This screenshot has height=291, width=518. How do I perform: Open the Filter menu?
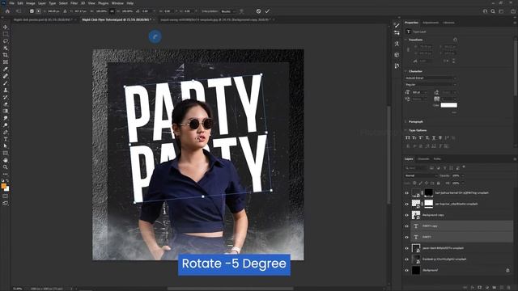coord(74,3)
